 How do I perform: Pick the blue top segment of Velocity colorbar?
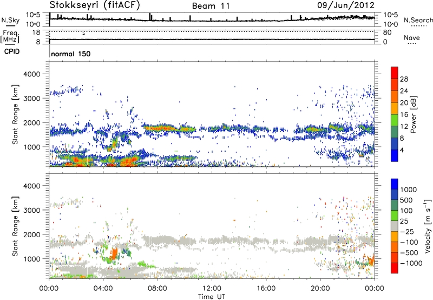click(x=395, y=184)
